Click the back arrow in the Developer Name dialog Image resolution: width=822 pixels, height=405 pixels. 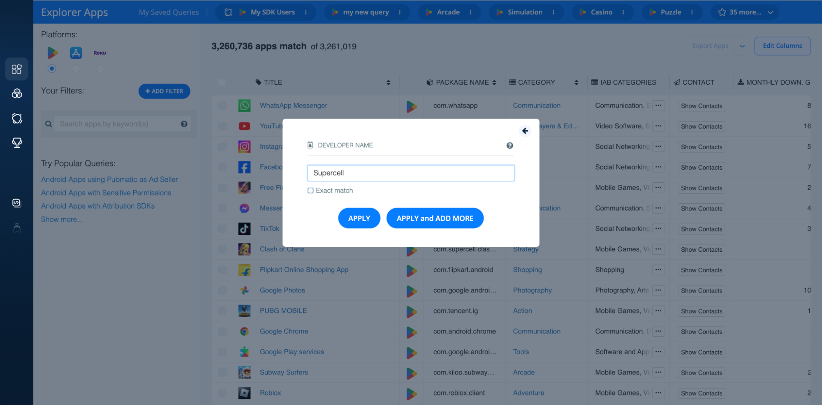525,131
